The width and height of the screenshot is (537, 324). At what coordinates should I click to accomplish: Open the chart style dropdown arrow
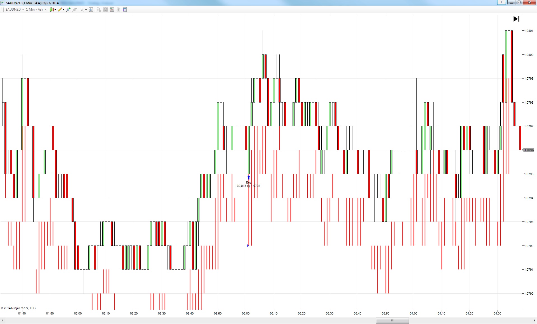click(x=55, y=9)
